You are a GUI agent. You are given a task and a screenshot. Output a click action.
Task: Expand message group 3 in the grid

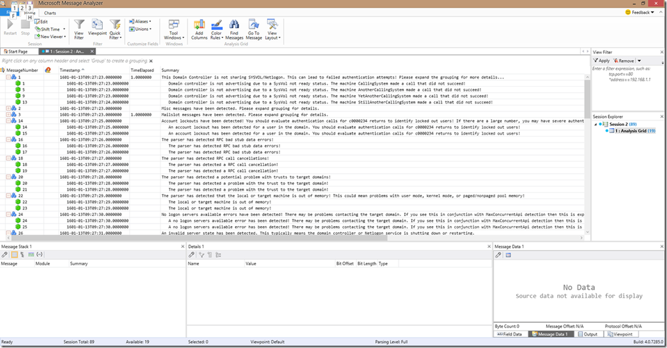coord(8,115)
